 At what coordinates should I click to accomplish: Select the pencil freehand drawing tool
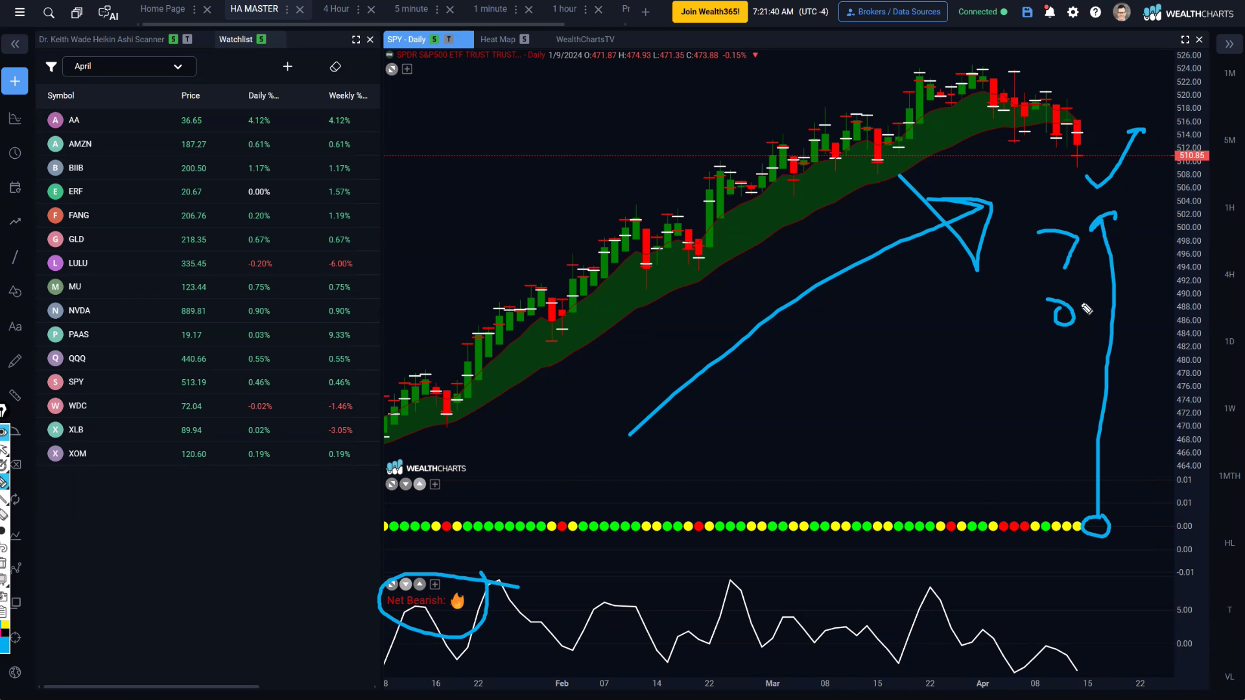15,360
